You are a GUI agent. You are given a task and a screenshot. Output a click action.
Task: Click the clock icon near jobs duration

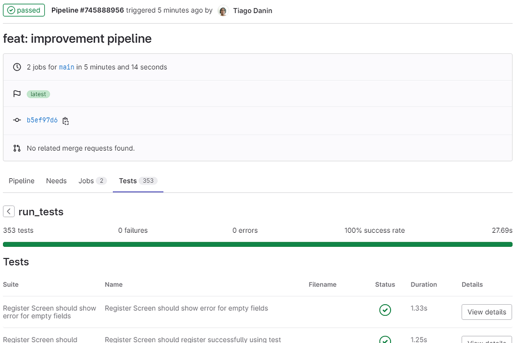tap(17, 67)
